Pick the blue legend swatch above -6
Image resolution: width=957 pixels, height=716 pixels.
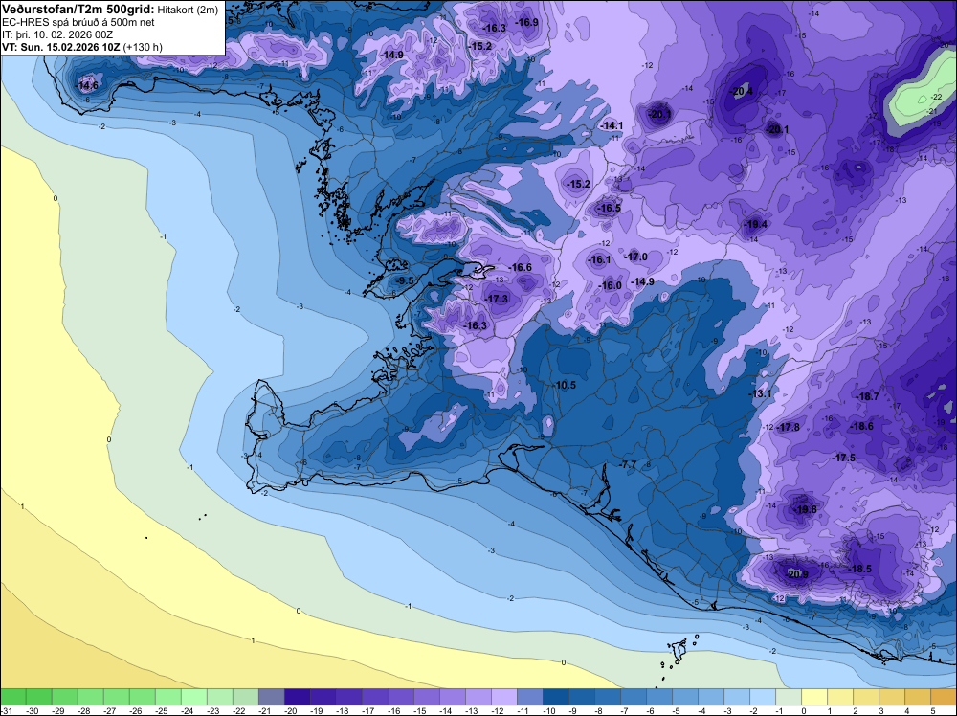pos(658,697)
